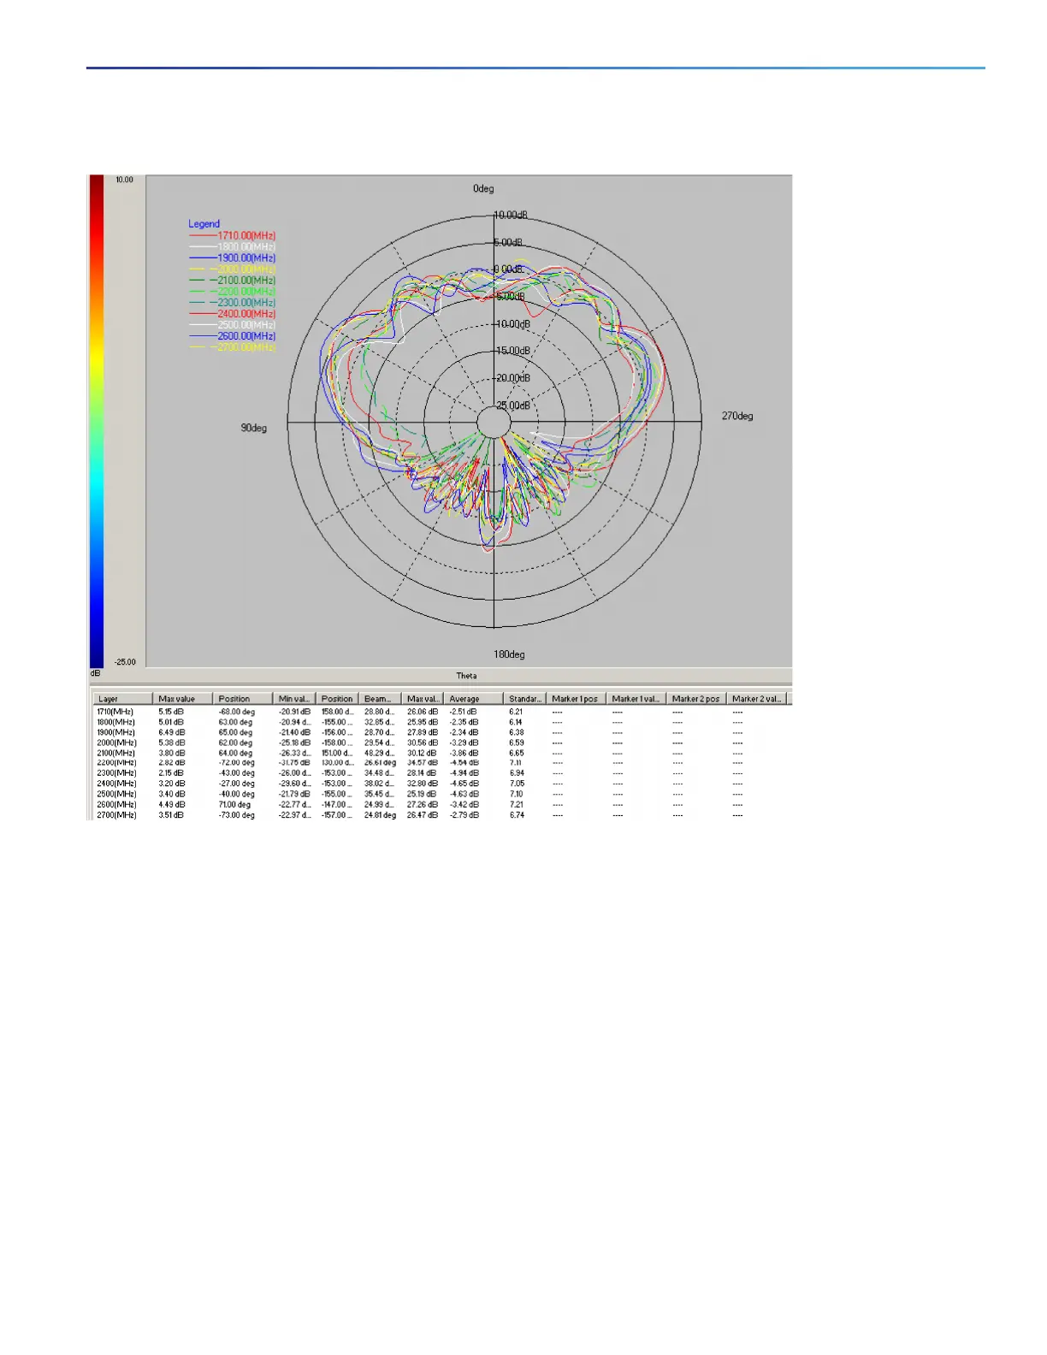The width and height of the screenshot is (1047, 1355).
Task: Click the Marker 2 val... column header
Action: coord(756,699)
